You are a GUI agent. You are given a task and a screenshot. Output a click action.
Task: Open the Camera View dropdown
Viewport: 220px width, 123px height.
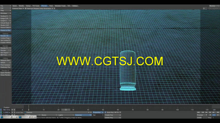pyautogui.click(x=18, y=8)
